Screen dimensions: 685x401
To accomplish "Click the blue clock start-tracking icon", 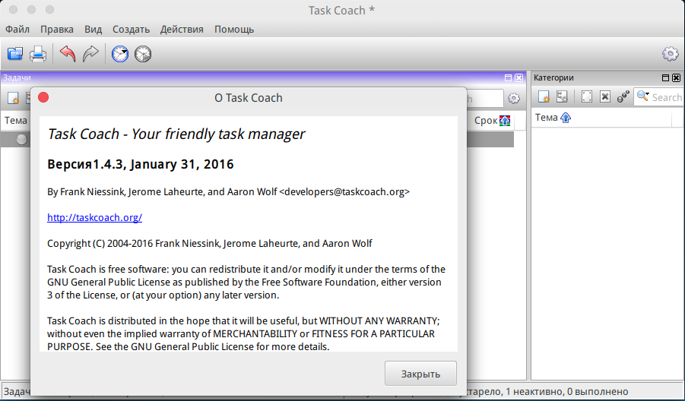I will coord(120,54).
